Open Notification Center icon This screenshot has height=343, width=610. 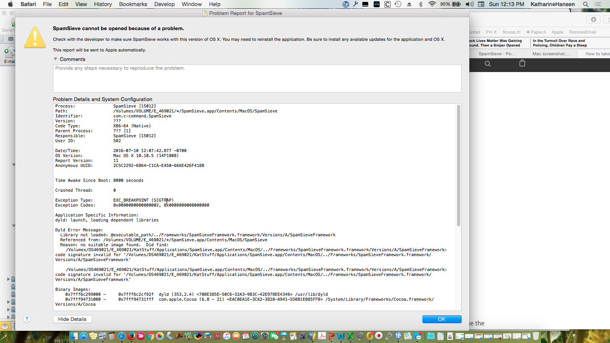(x=598, y=4)
